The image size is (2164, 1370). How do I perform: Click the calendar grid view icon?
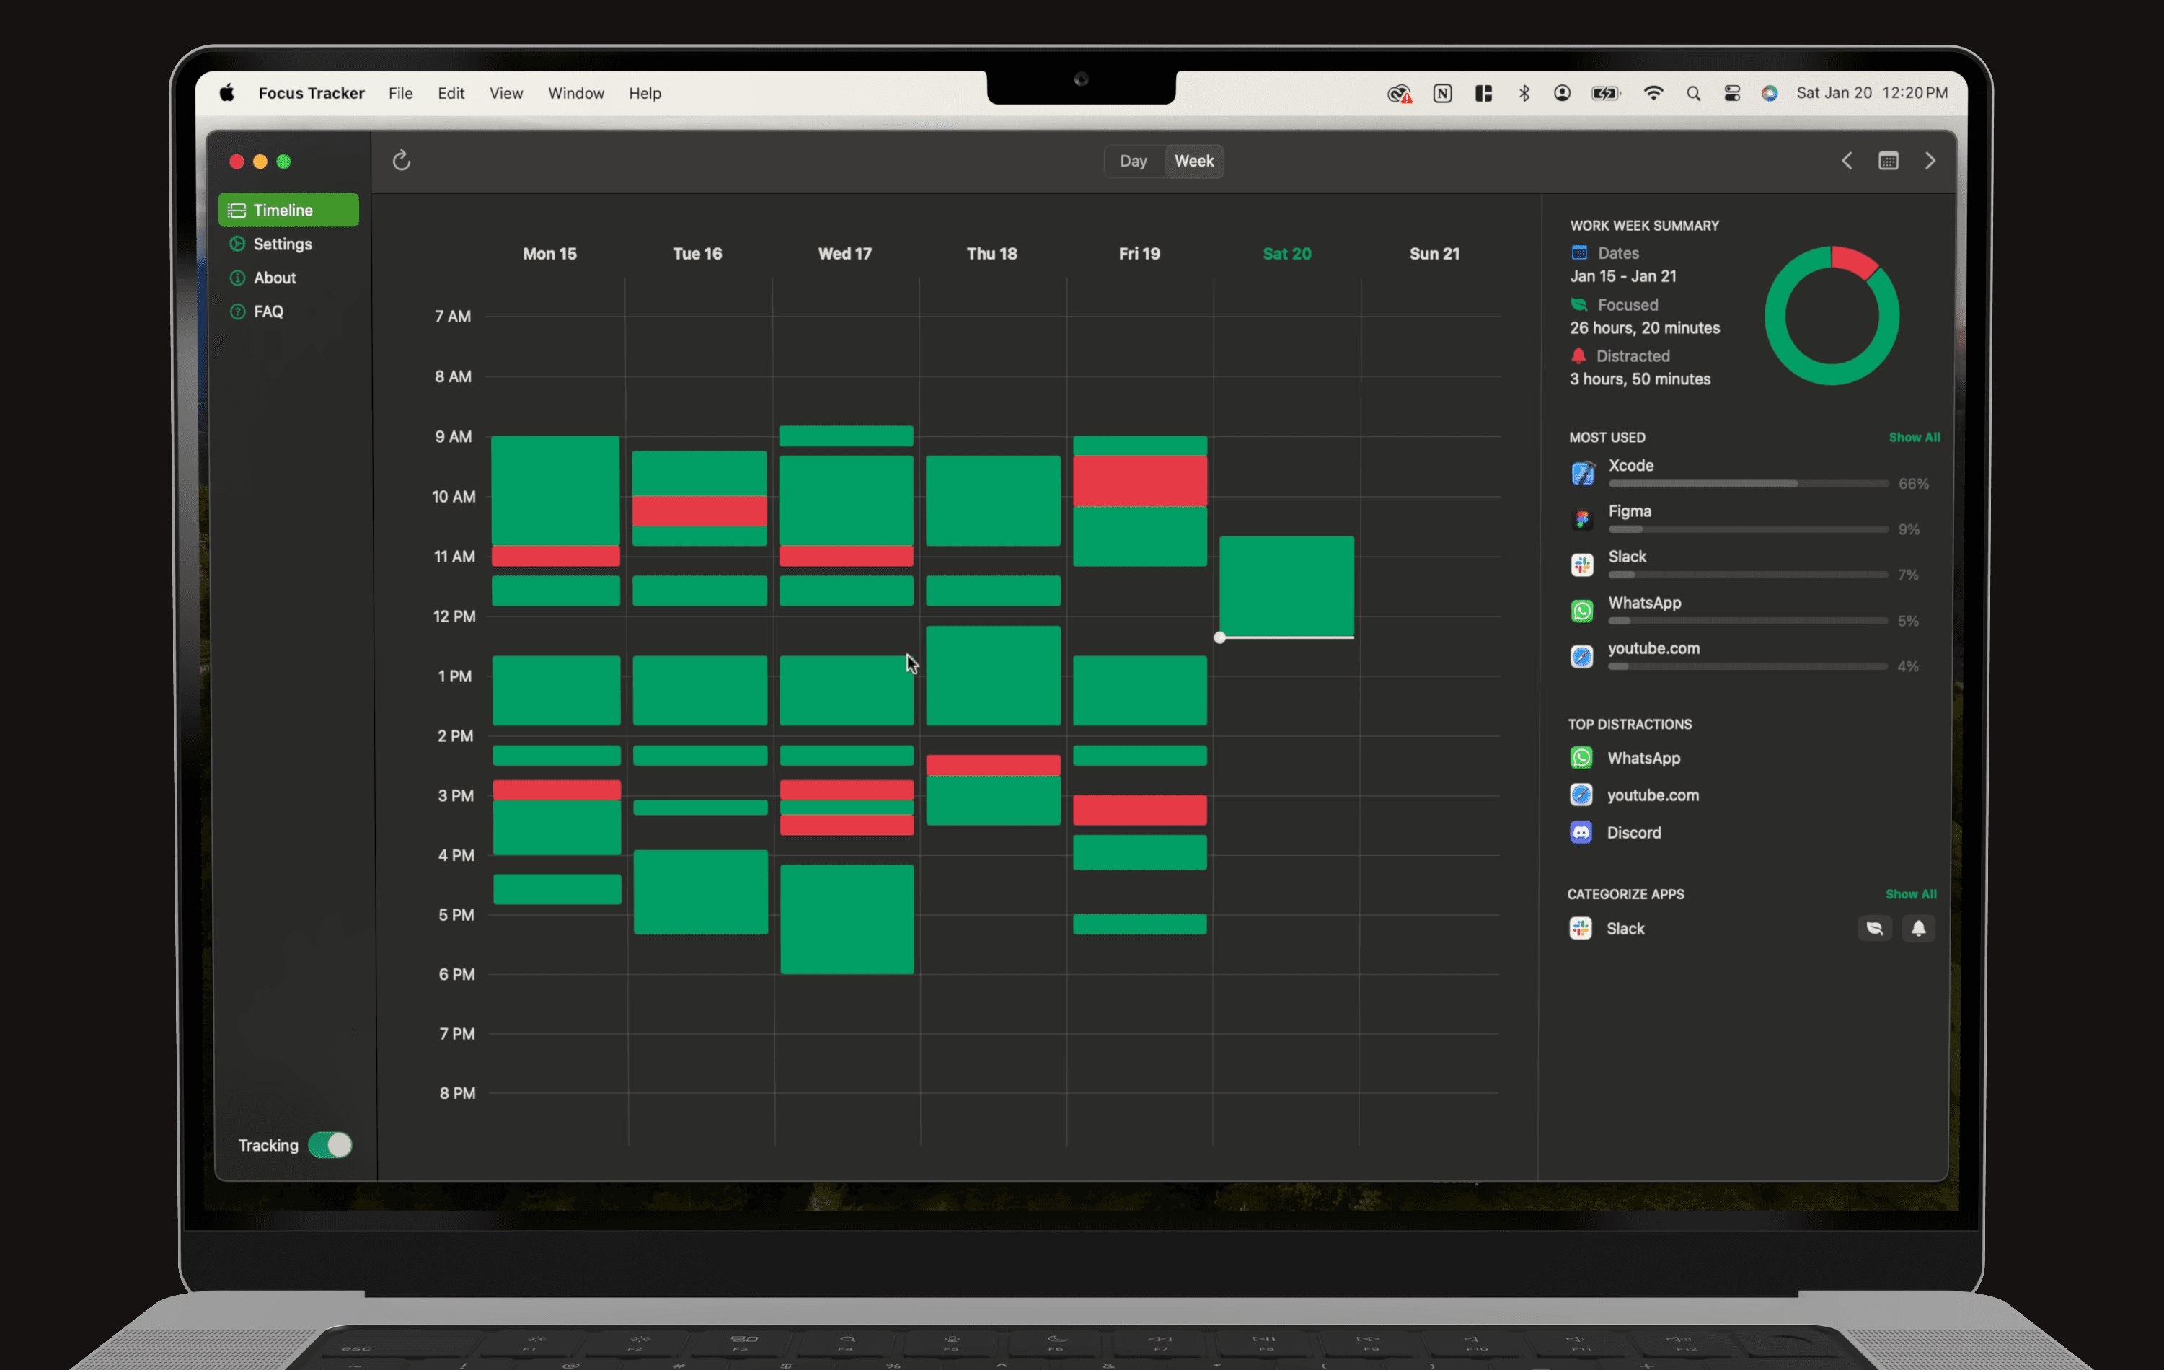click(1888, 159)
